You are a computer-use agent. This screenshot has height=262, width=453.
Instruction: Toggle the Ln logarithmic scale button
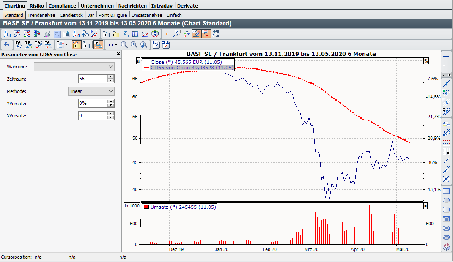[x=98, y=44]
